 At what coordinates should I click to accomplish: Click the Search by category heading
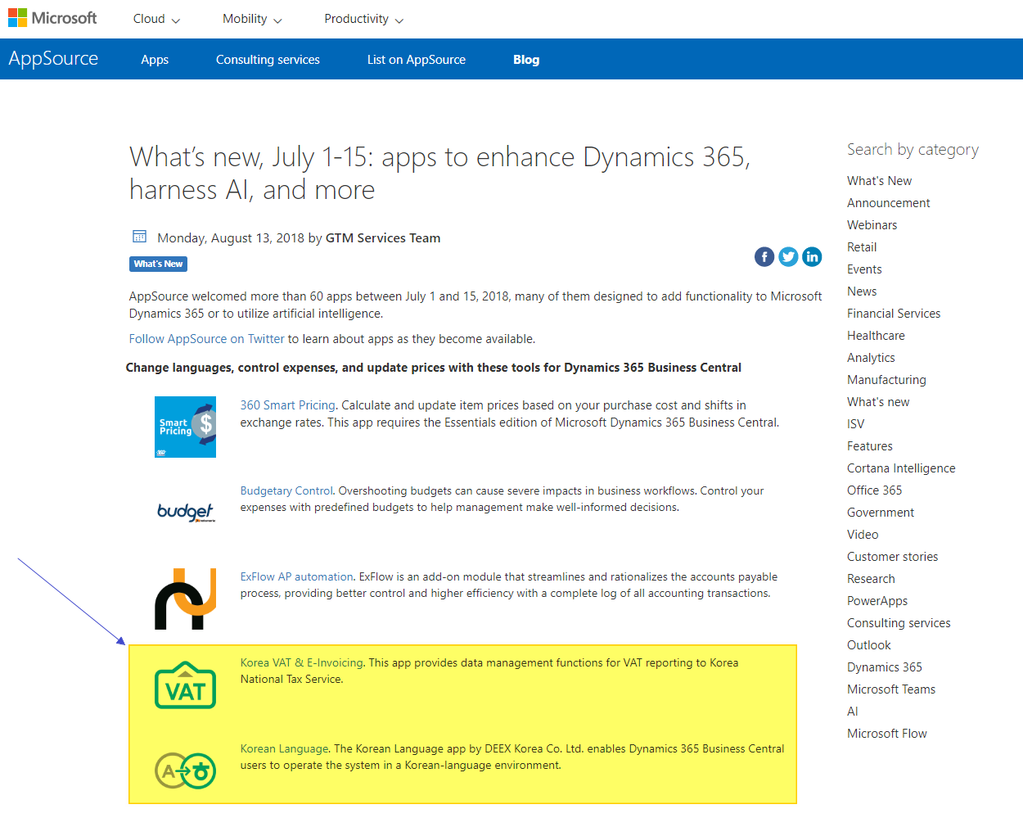point(913,150)
